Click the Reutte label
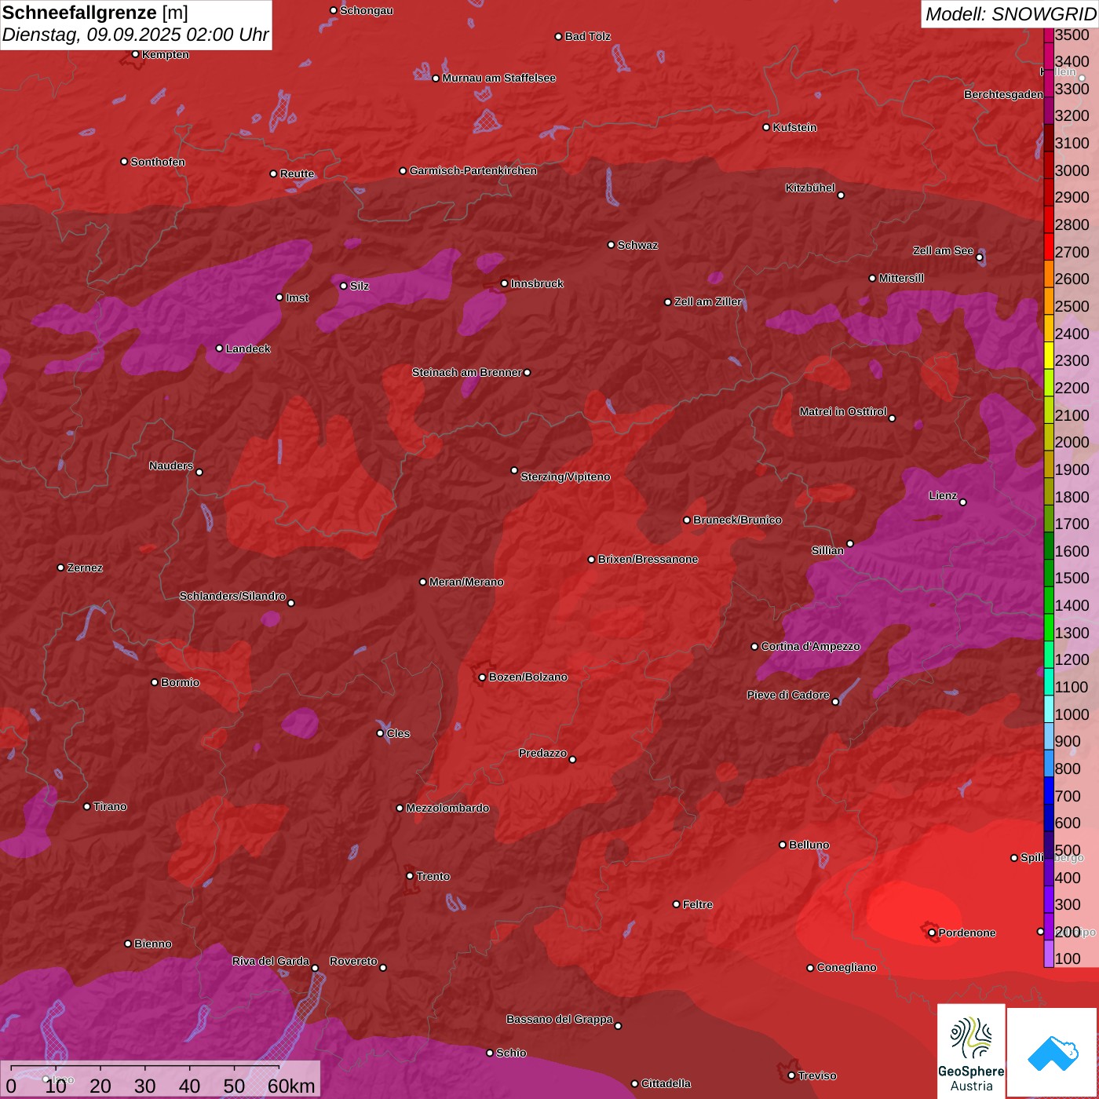The image size is (1099, 1099). (x=297, y=173)
